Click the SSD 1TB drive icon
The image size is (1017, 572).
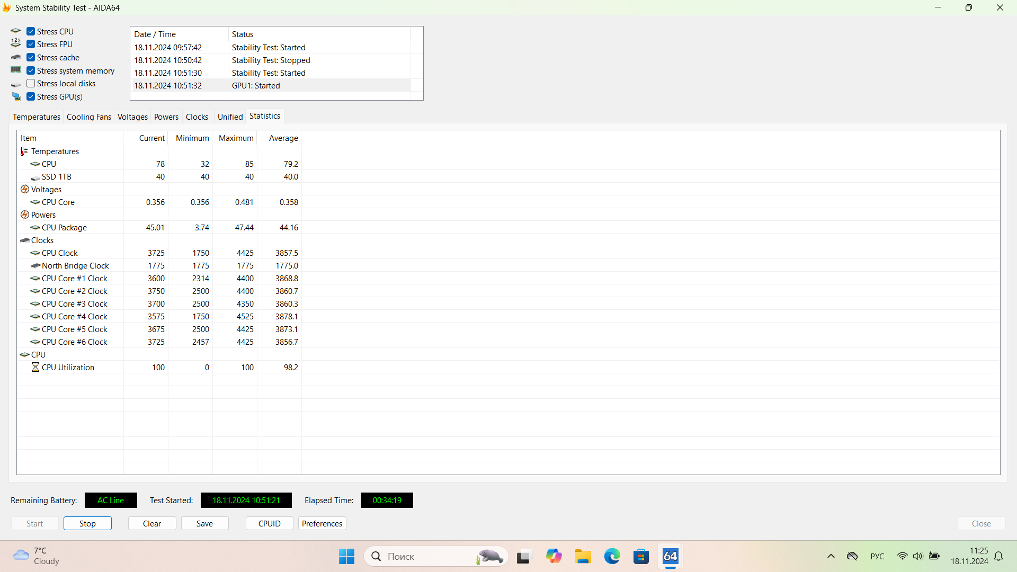35,177
